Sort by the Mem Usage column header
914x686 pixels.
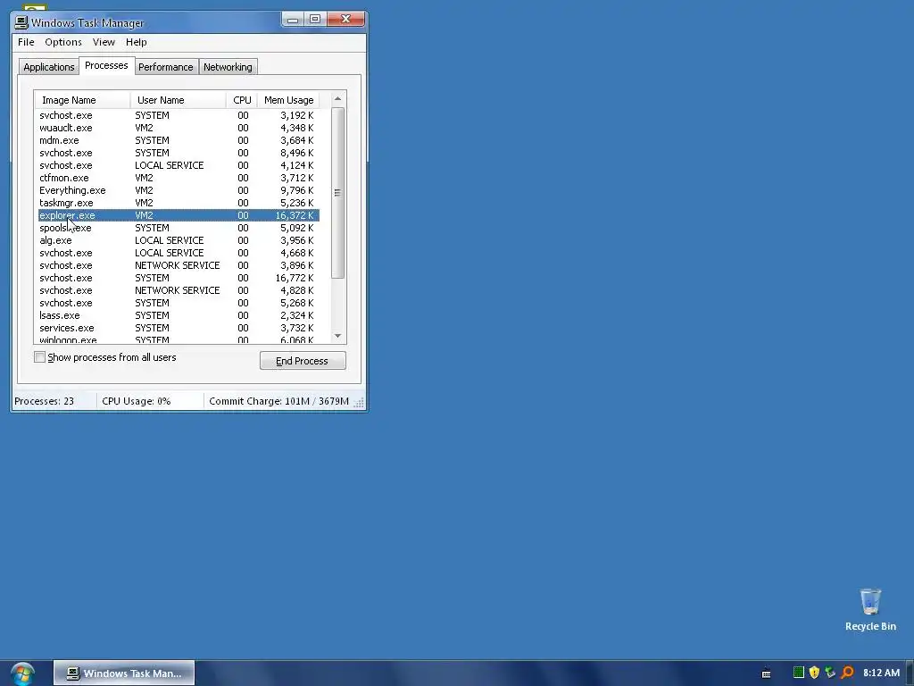pyautogui.click(x=288, y=100)
